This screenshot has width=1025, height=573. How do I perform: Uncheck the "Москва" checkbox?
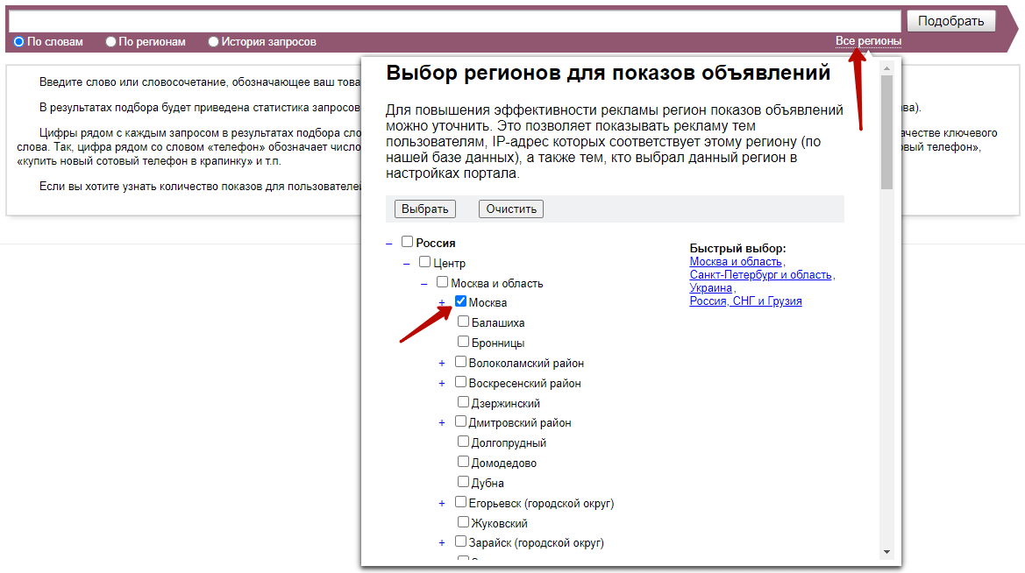tap(459, 301)
